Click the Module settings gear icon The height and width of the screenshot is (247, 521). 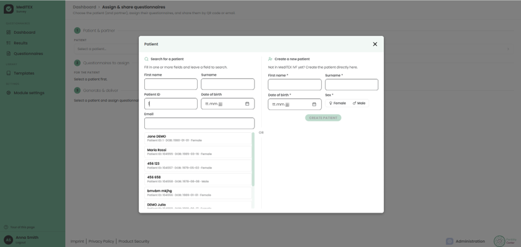pos(9,92)
